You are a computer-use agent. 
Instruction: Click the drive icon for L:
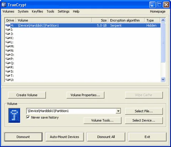tap(8, 42)
